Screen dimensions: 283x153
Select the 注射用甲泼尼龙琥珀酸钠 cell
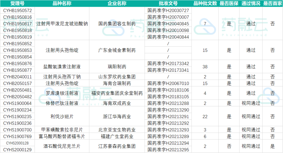[62, 24]
